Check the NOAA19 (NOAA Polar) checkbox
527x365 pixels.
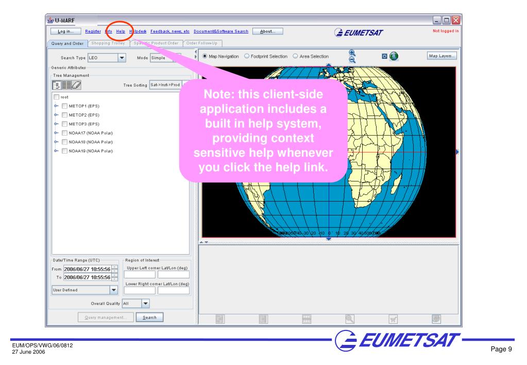(64, 151)
